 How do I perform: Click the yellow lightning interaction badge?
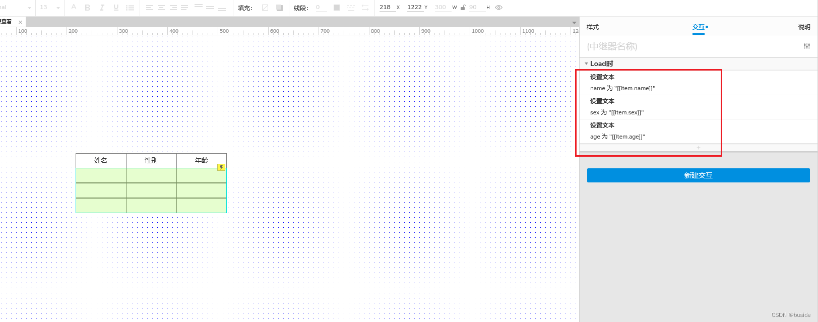tap(221, 167)
